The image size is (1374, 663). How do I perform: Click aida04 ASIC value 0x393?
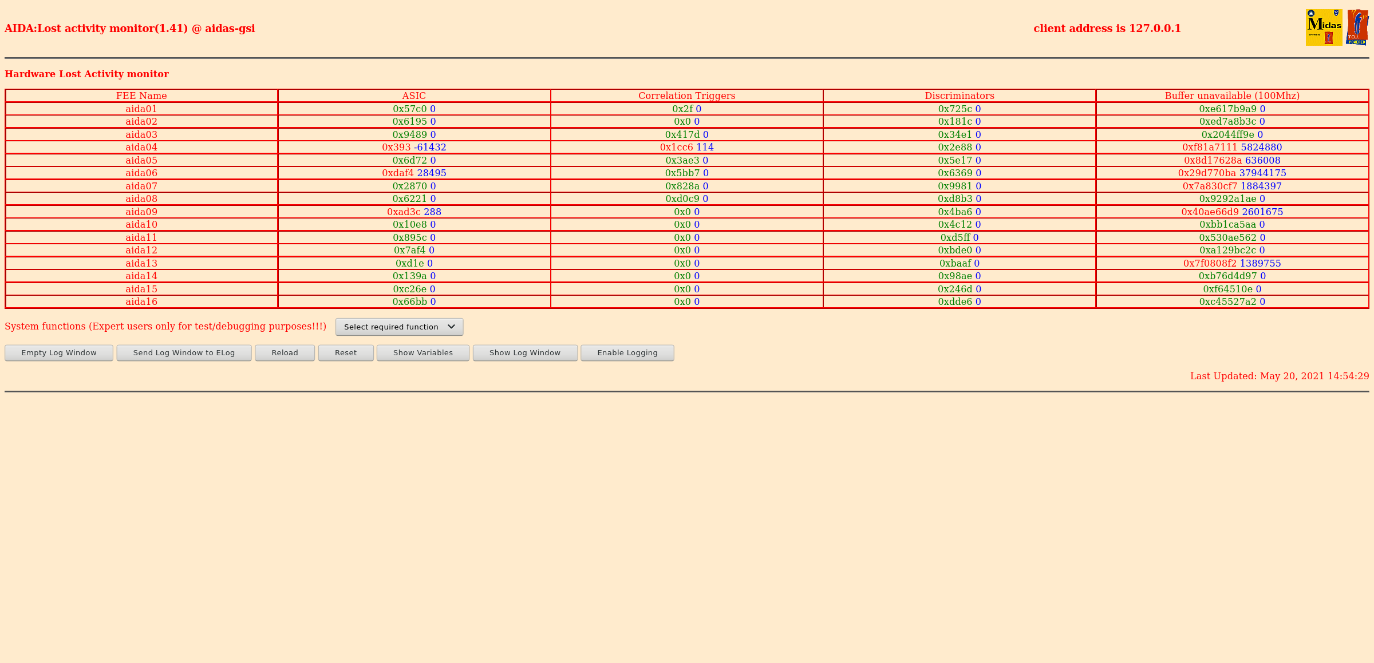point(396,147)
